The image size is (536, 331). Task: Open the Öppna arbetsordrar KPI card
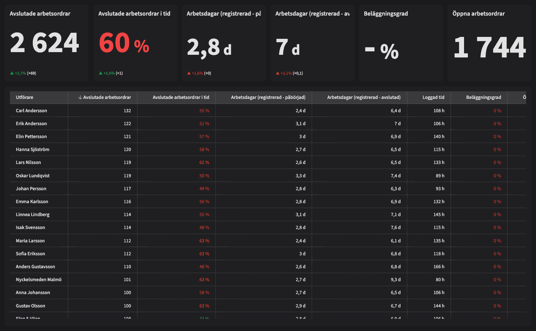(489, 43)
